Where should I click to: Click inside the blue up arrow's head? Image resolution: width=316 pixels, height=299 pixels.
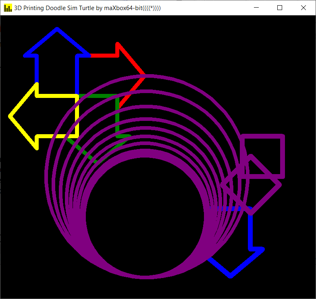(x=57, y=44)
